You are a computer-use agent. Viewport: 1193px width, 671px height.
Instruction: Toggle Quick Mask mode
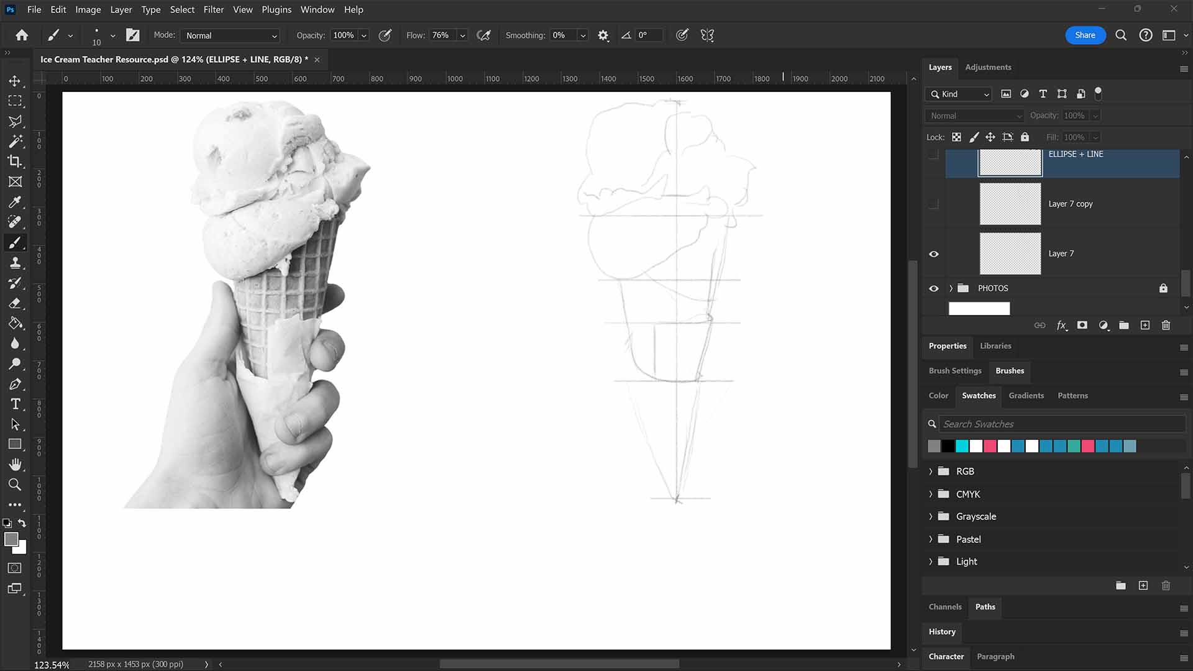click(15, 568)
